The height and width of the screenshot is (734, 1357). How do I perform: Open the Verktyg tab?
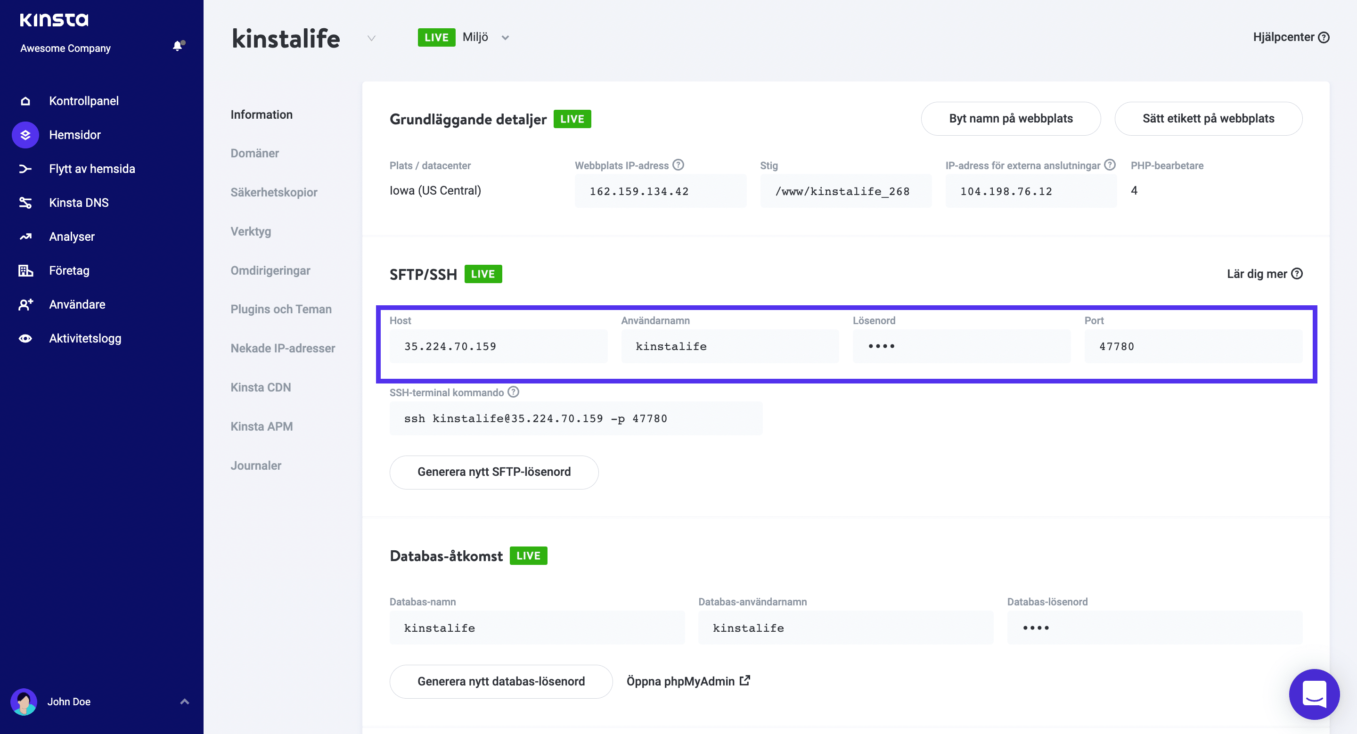coord(251,232)
